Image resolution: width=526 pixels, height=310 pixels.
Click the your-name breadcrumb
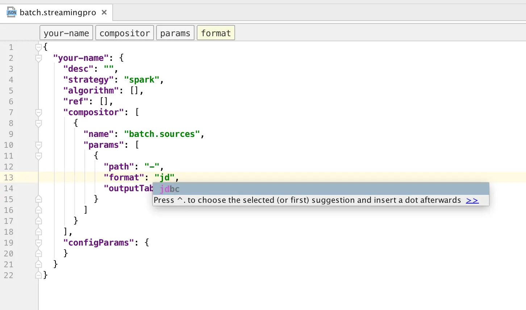click(66, 33)
